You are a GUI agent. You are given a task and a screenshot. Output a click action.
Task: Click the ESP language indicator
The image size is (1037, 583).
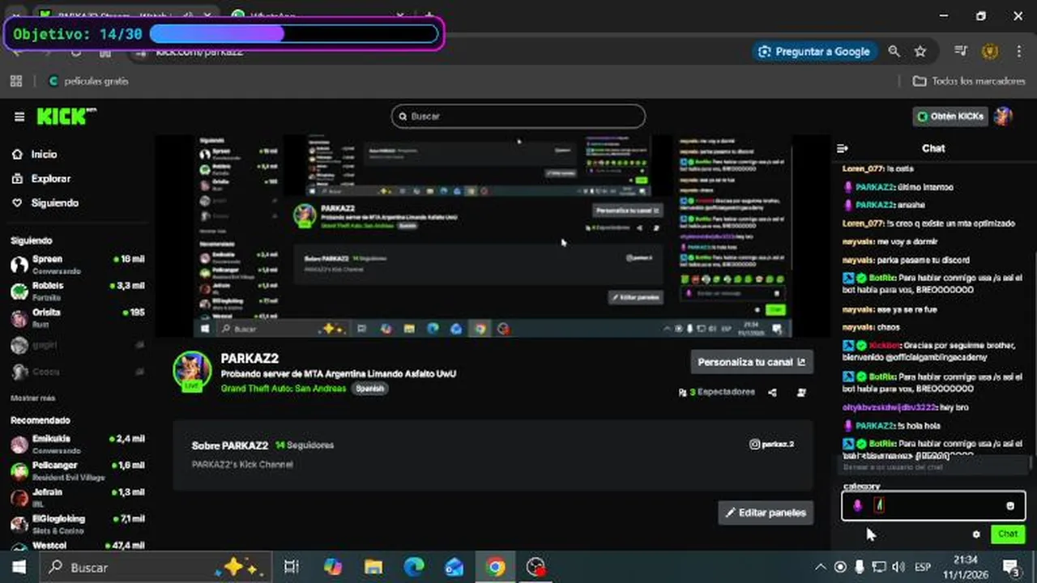tap(923, 568)
